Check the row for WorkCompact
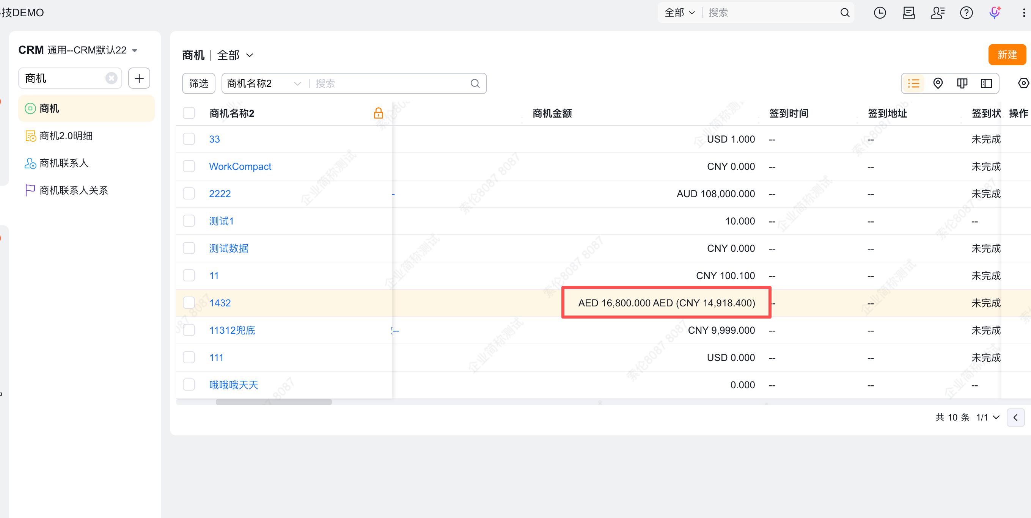The image size is (1031, 518). [189, 166]
